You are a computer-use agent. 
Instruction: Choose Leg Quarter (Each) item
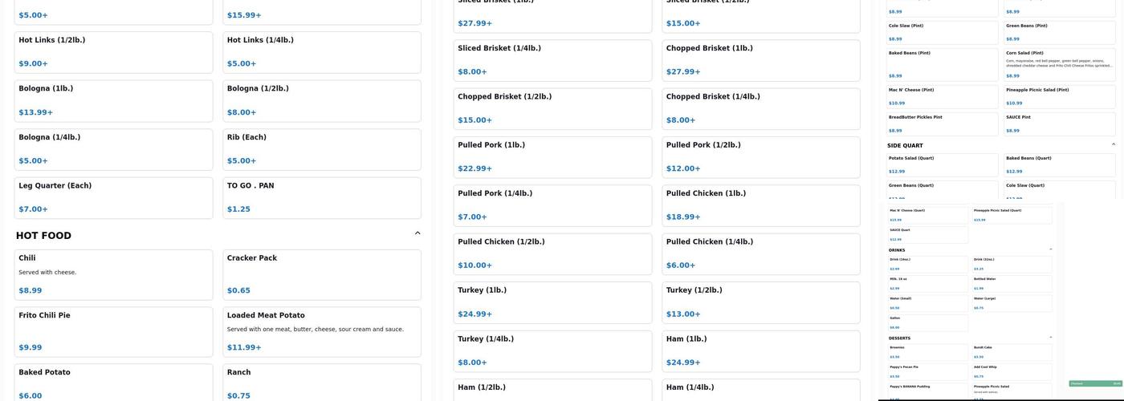click(x=113, y=197)
